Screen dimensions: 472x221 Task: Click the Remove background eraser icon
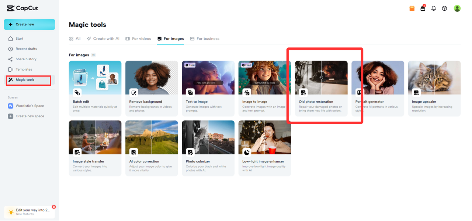(133, 92)
